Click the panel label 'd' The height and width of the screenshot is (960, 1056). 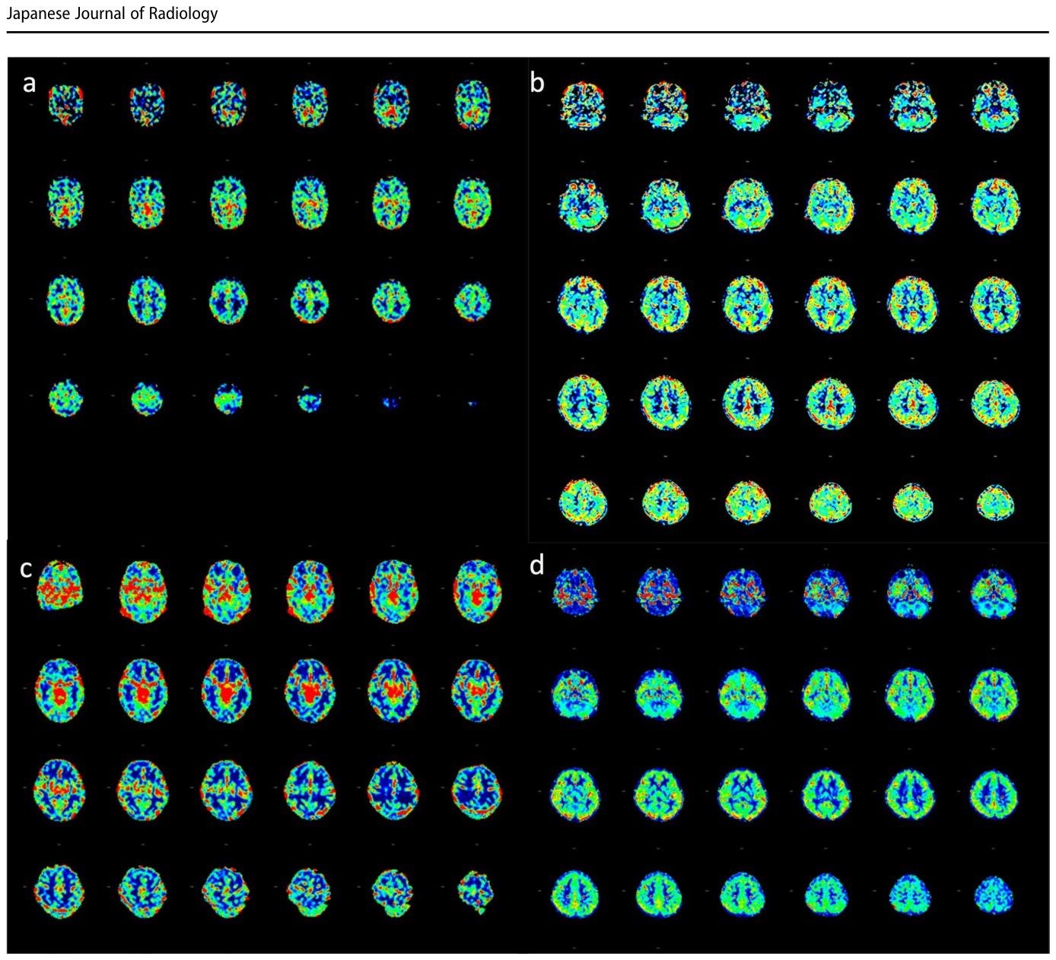(x=537, y=565)
